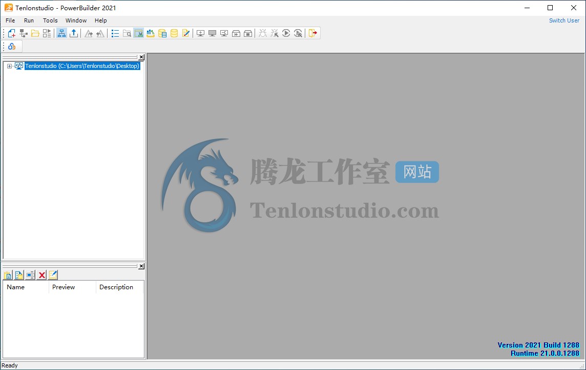Click the red X Delete clip icon

(x=42, y=275)
